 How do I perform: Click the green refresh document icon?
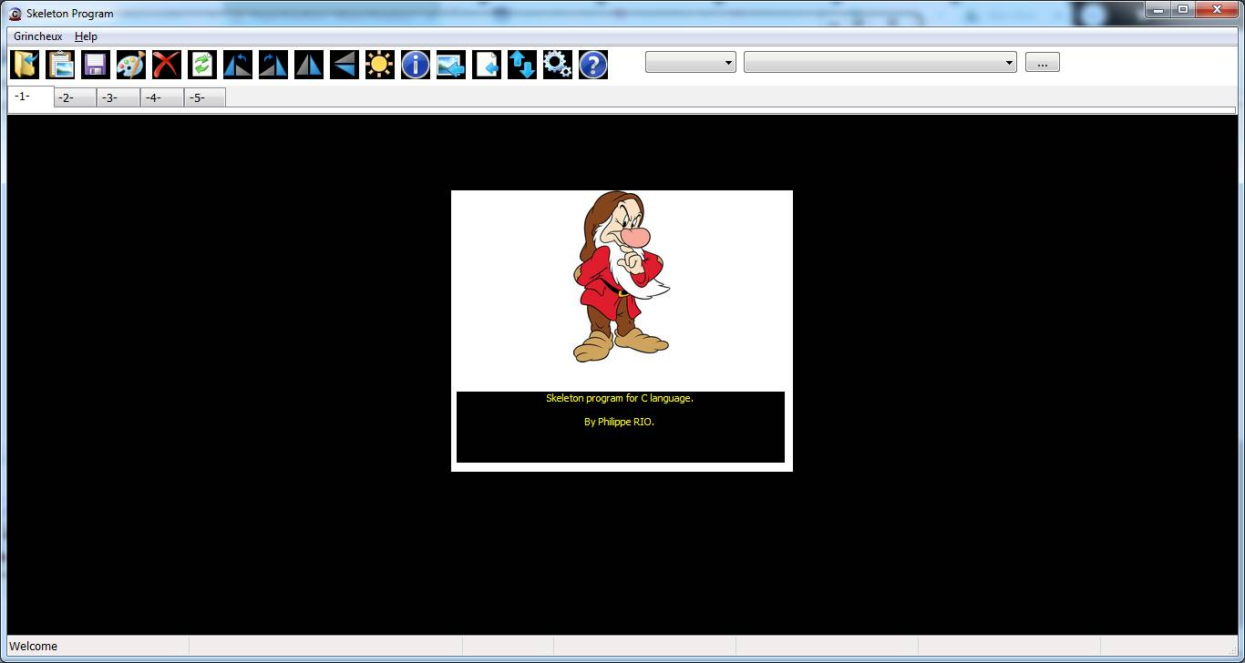coord(202,65)
